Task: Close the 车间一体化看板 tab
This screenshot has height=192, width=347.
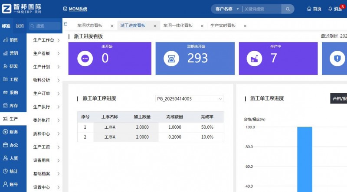Action: (x=202, y=26)
